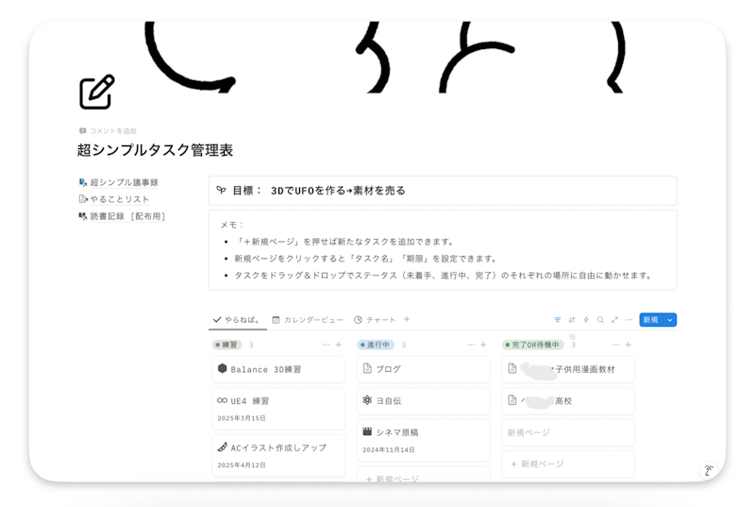Open the untitled 新規ページ card without a plus sign
Image resolution: width=755 pixels, height=507 pixels.
(x=568, y=432)
